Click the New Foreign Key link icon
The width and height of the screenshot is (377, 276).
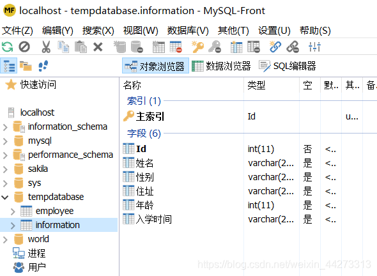275,47
